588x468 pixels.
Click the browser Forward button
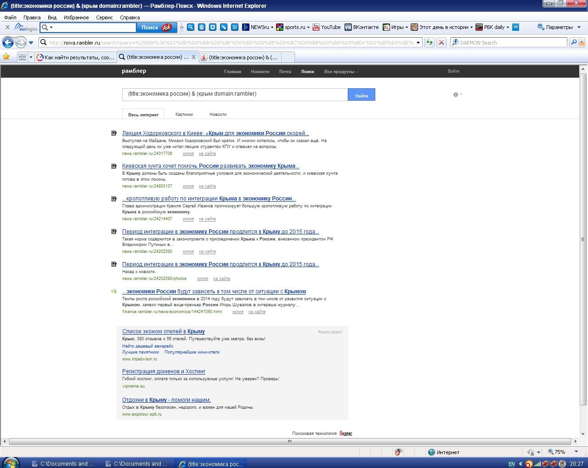21,43
